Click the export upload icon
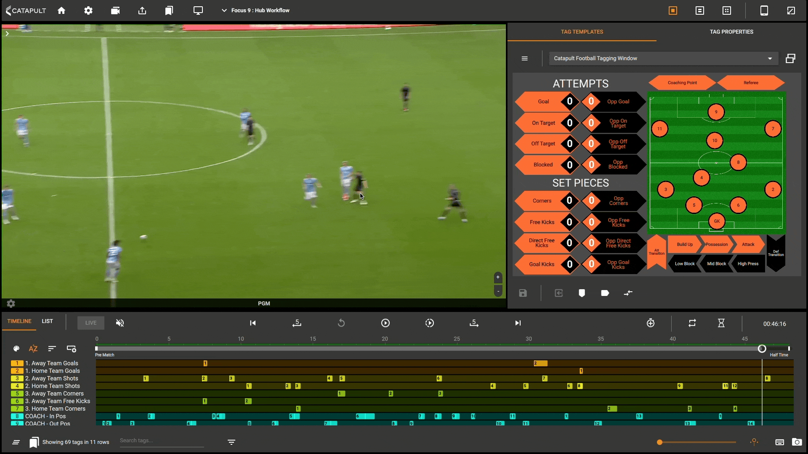The width and height of the screenshot is (808, 454). pyautogui.click(x=142, y=11)
